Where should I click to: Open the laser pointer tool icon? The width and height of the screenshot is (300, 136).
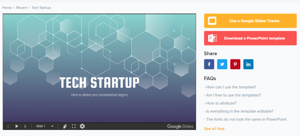pyautogui.click(x=65, y=126)
